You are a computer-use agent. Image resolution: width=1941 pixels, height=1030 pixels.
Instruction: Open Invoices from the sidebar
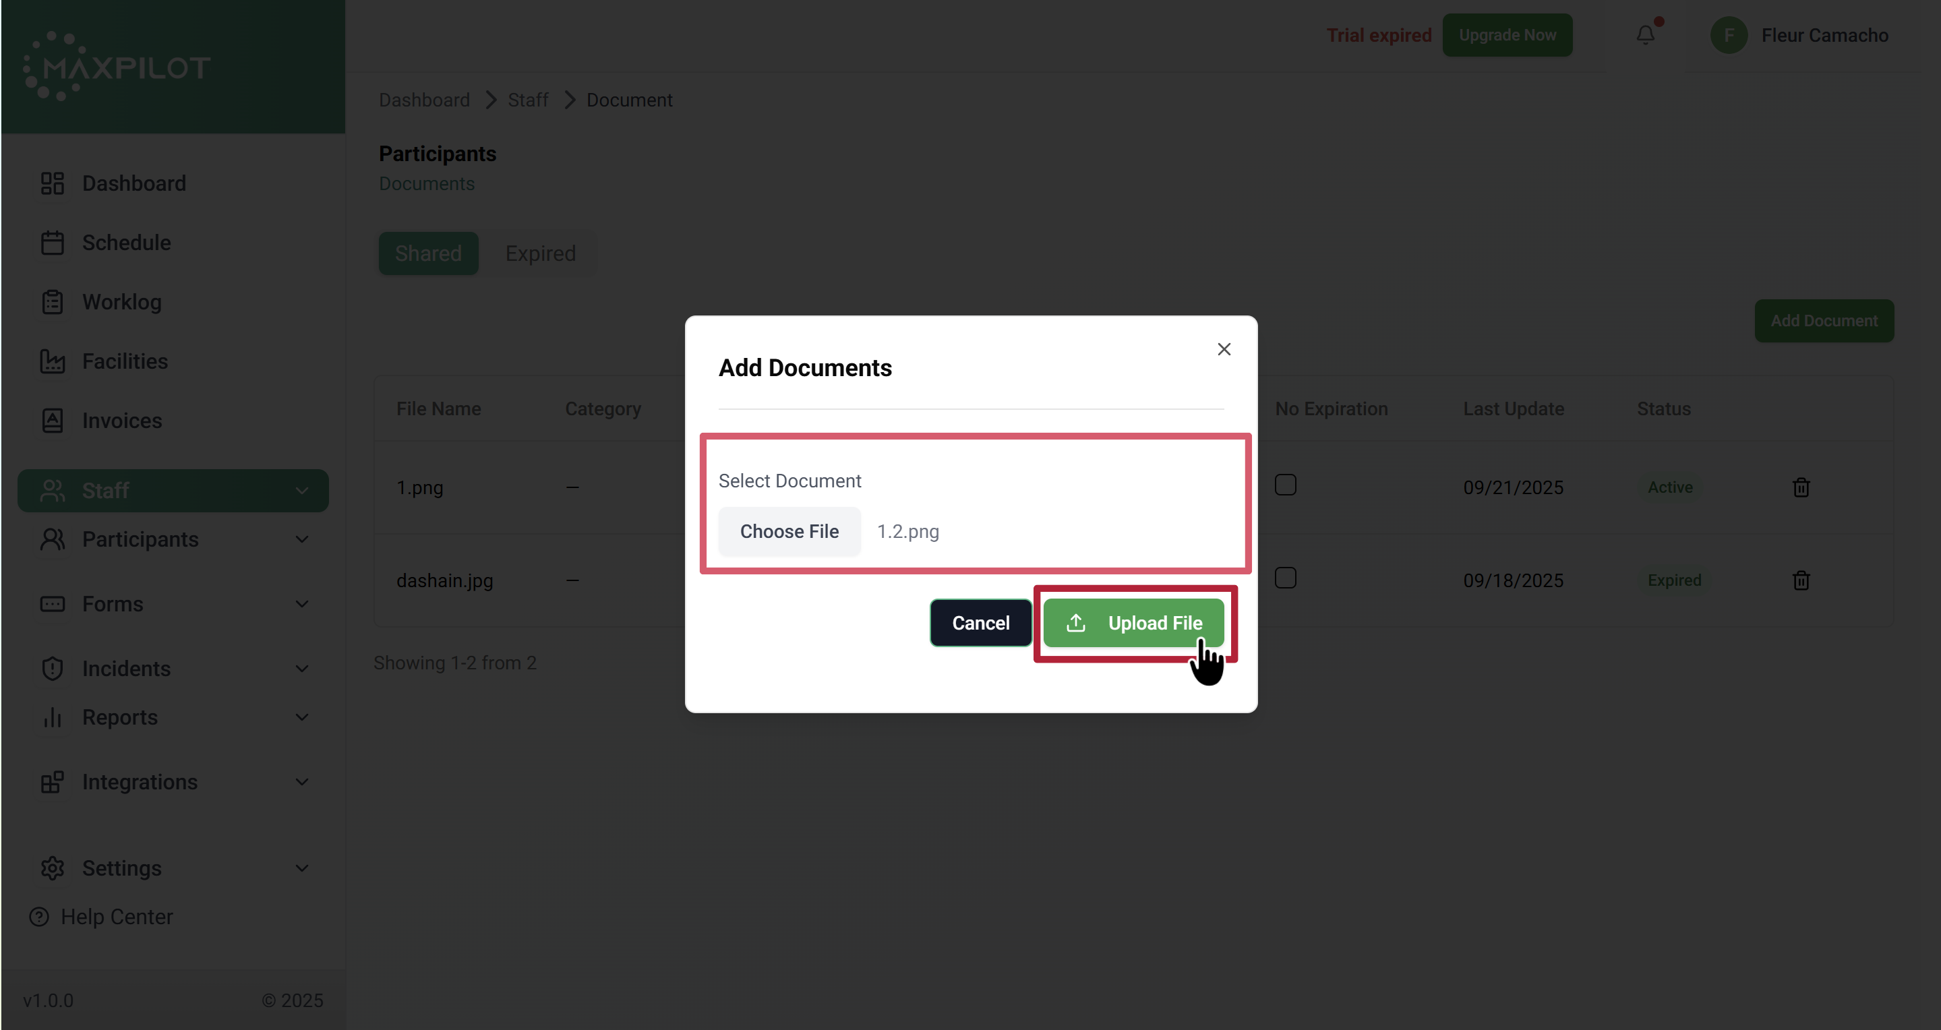(x=121, y=421)
